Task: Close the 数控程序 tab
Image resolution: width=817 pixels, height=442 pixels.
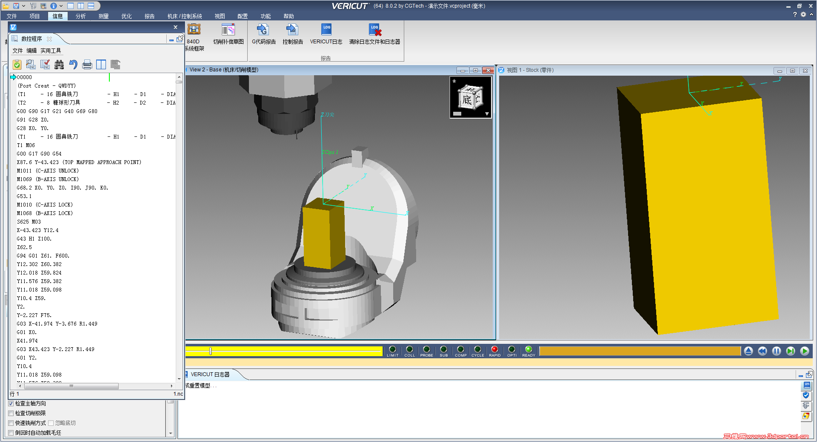Action: pyautogui.click(x=49, y=39)
